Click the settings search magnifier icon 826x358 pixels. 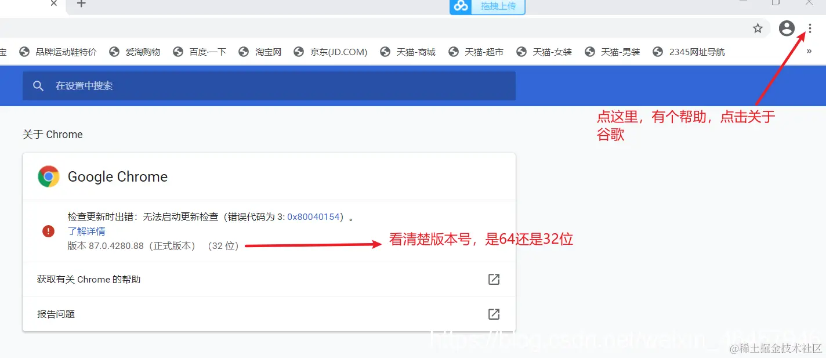[38, 86]
